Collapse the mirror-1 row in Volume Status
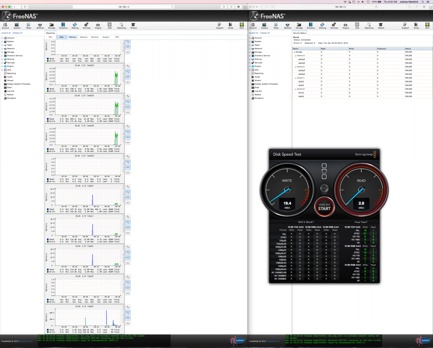 coord(296,78)
